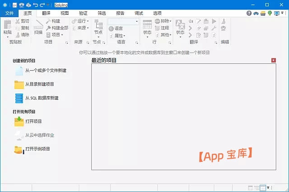Viewport: 289px width, 192px height.
Task: Click the row Status (状态) grid icon
Action: 147,24
